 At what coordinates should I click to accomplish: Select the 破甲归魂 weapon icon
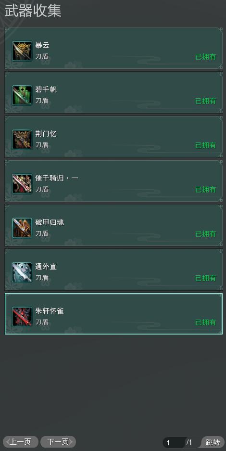22,228
